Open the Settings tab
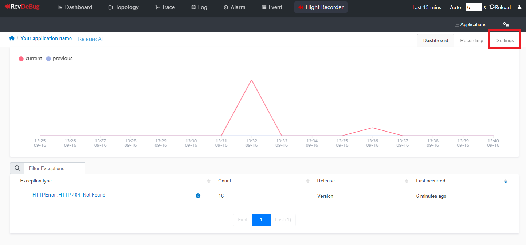 click(505, 40)
